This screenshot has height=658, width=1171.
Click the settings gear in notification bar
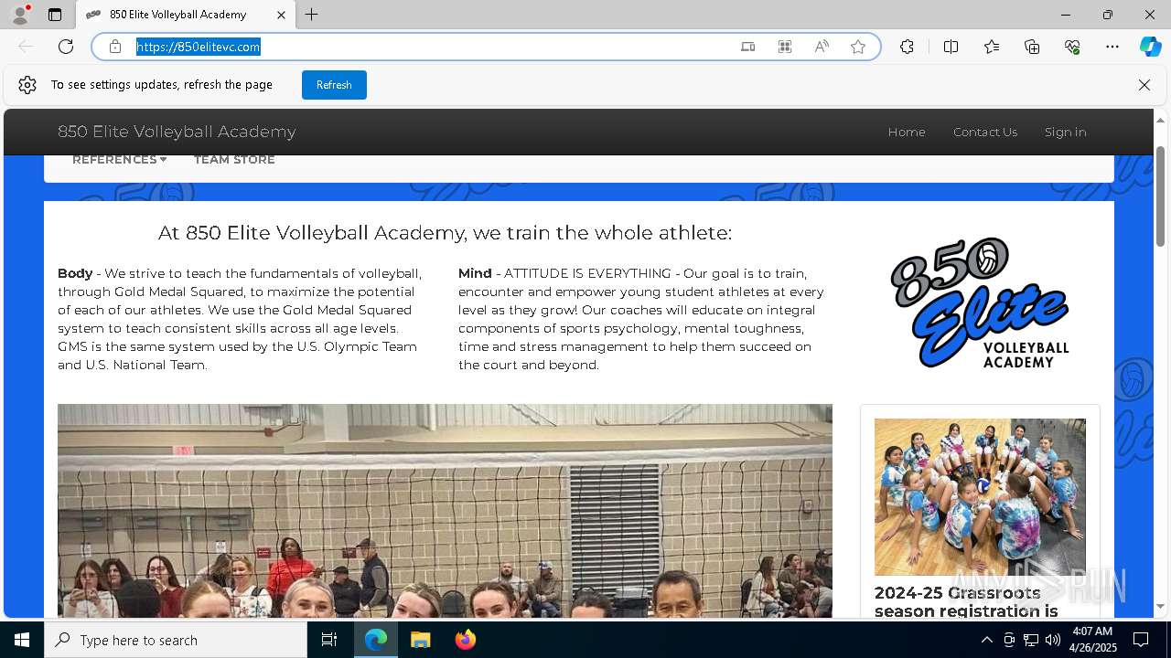click(x=27, y=85)
